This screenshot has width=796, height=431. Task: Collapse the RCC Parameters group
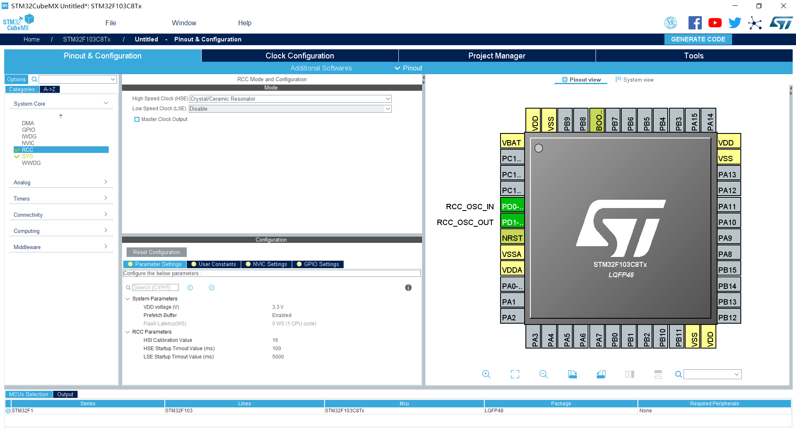pos(127,332)
